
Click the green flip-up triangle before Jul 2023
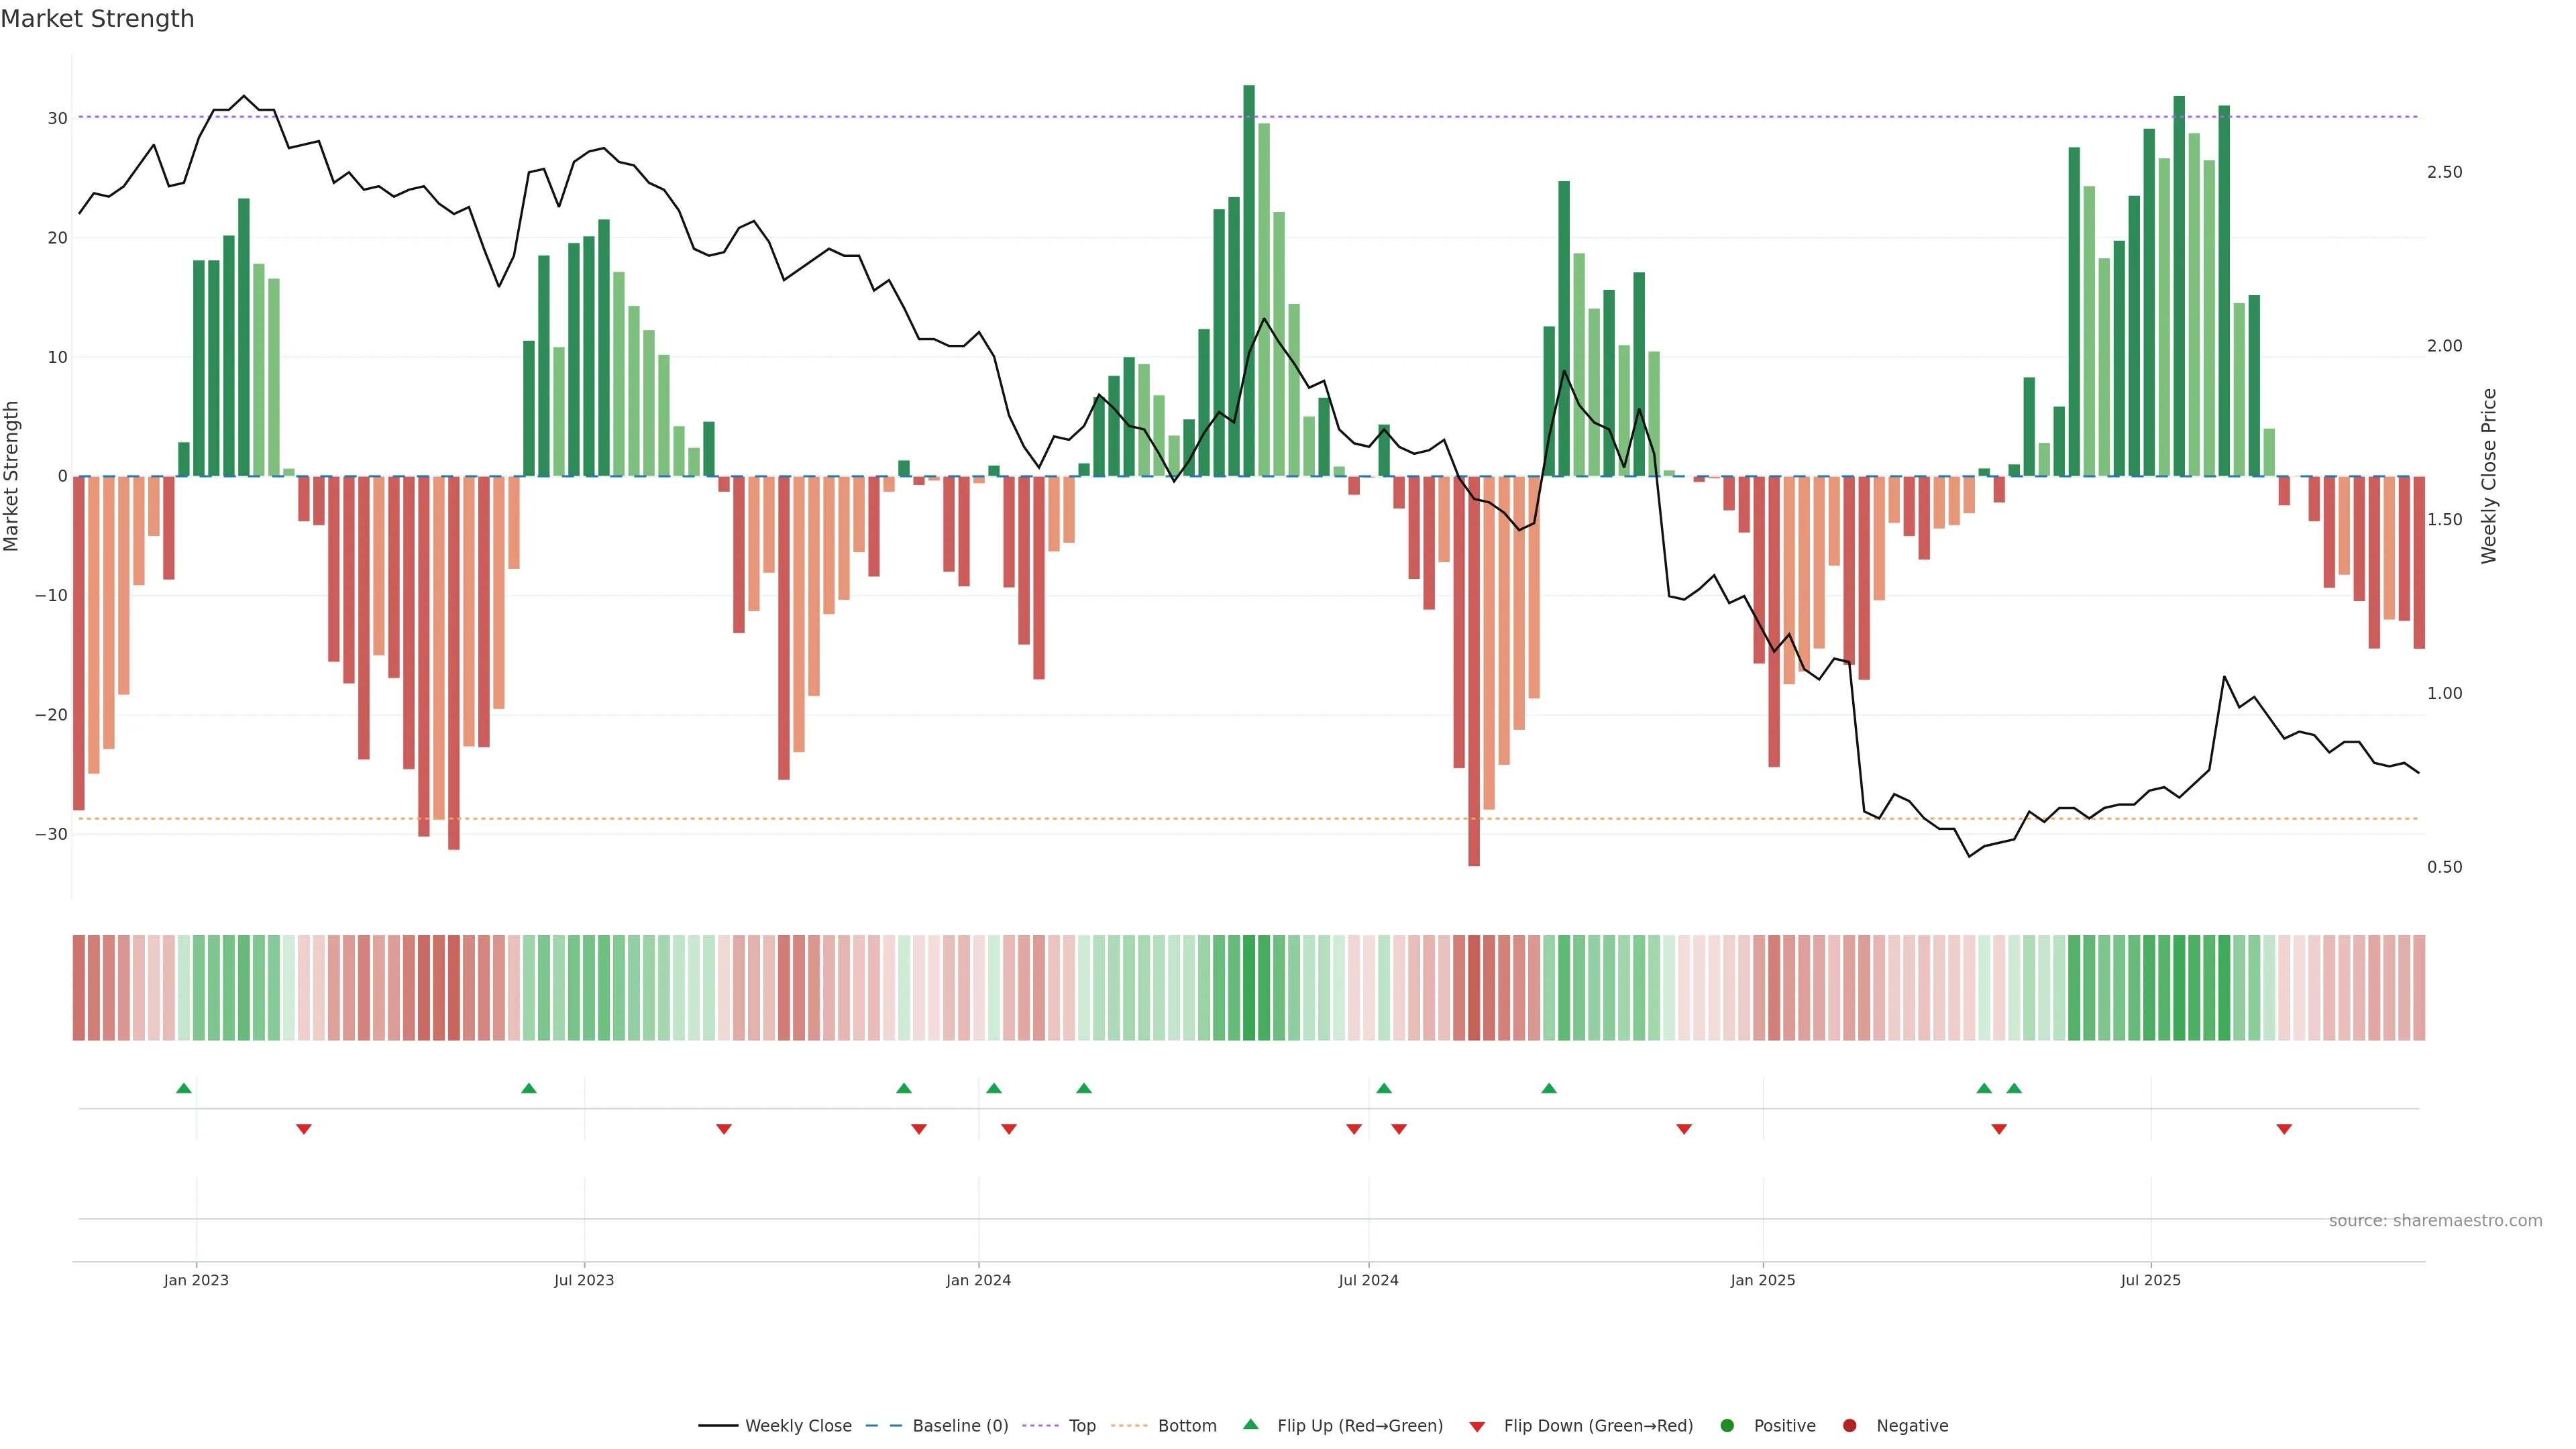[529, 1088]
